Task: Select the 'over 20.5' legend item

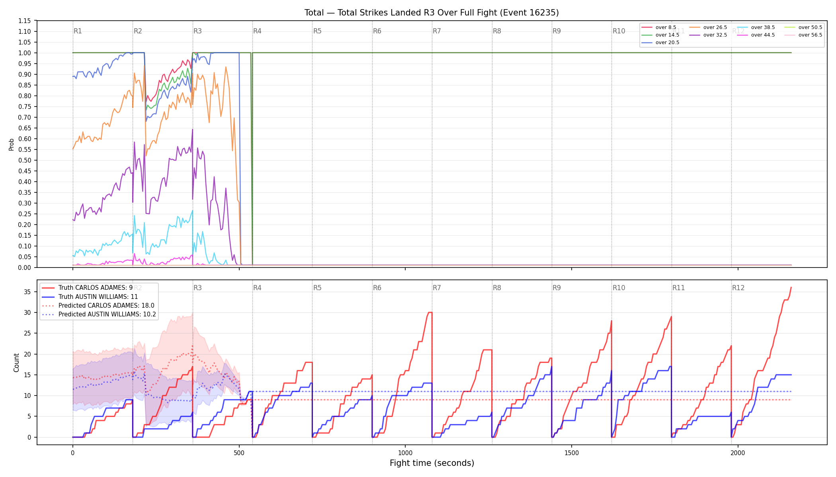Action: (660, 43)
